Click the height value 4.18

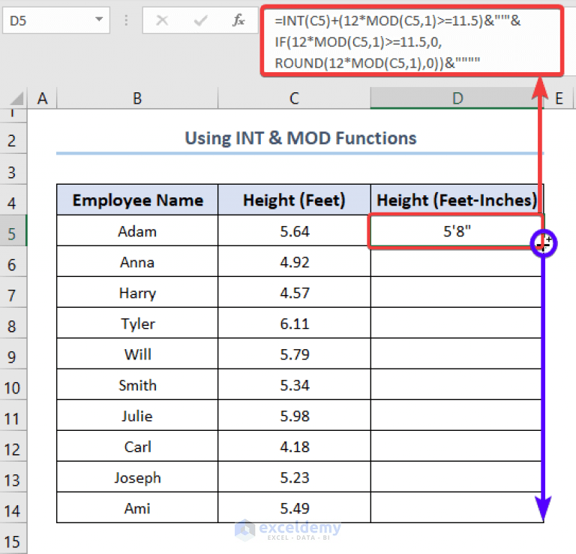[x=294, y=447]
